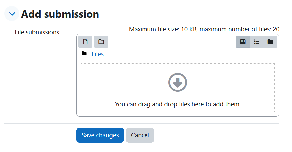This screenshot has width=292, height=152.
Task: Click blank toolbar space between folder and view icons
Action: tap(172, 42)
